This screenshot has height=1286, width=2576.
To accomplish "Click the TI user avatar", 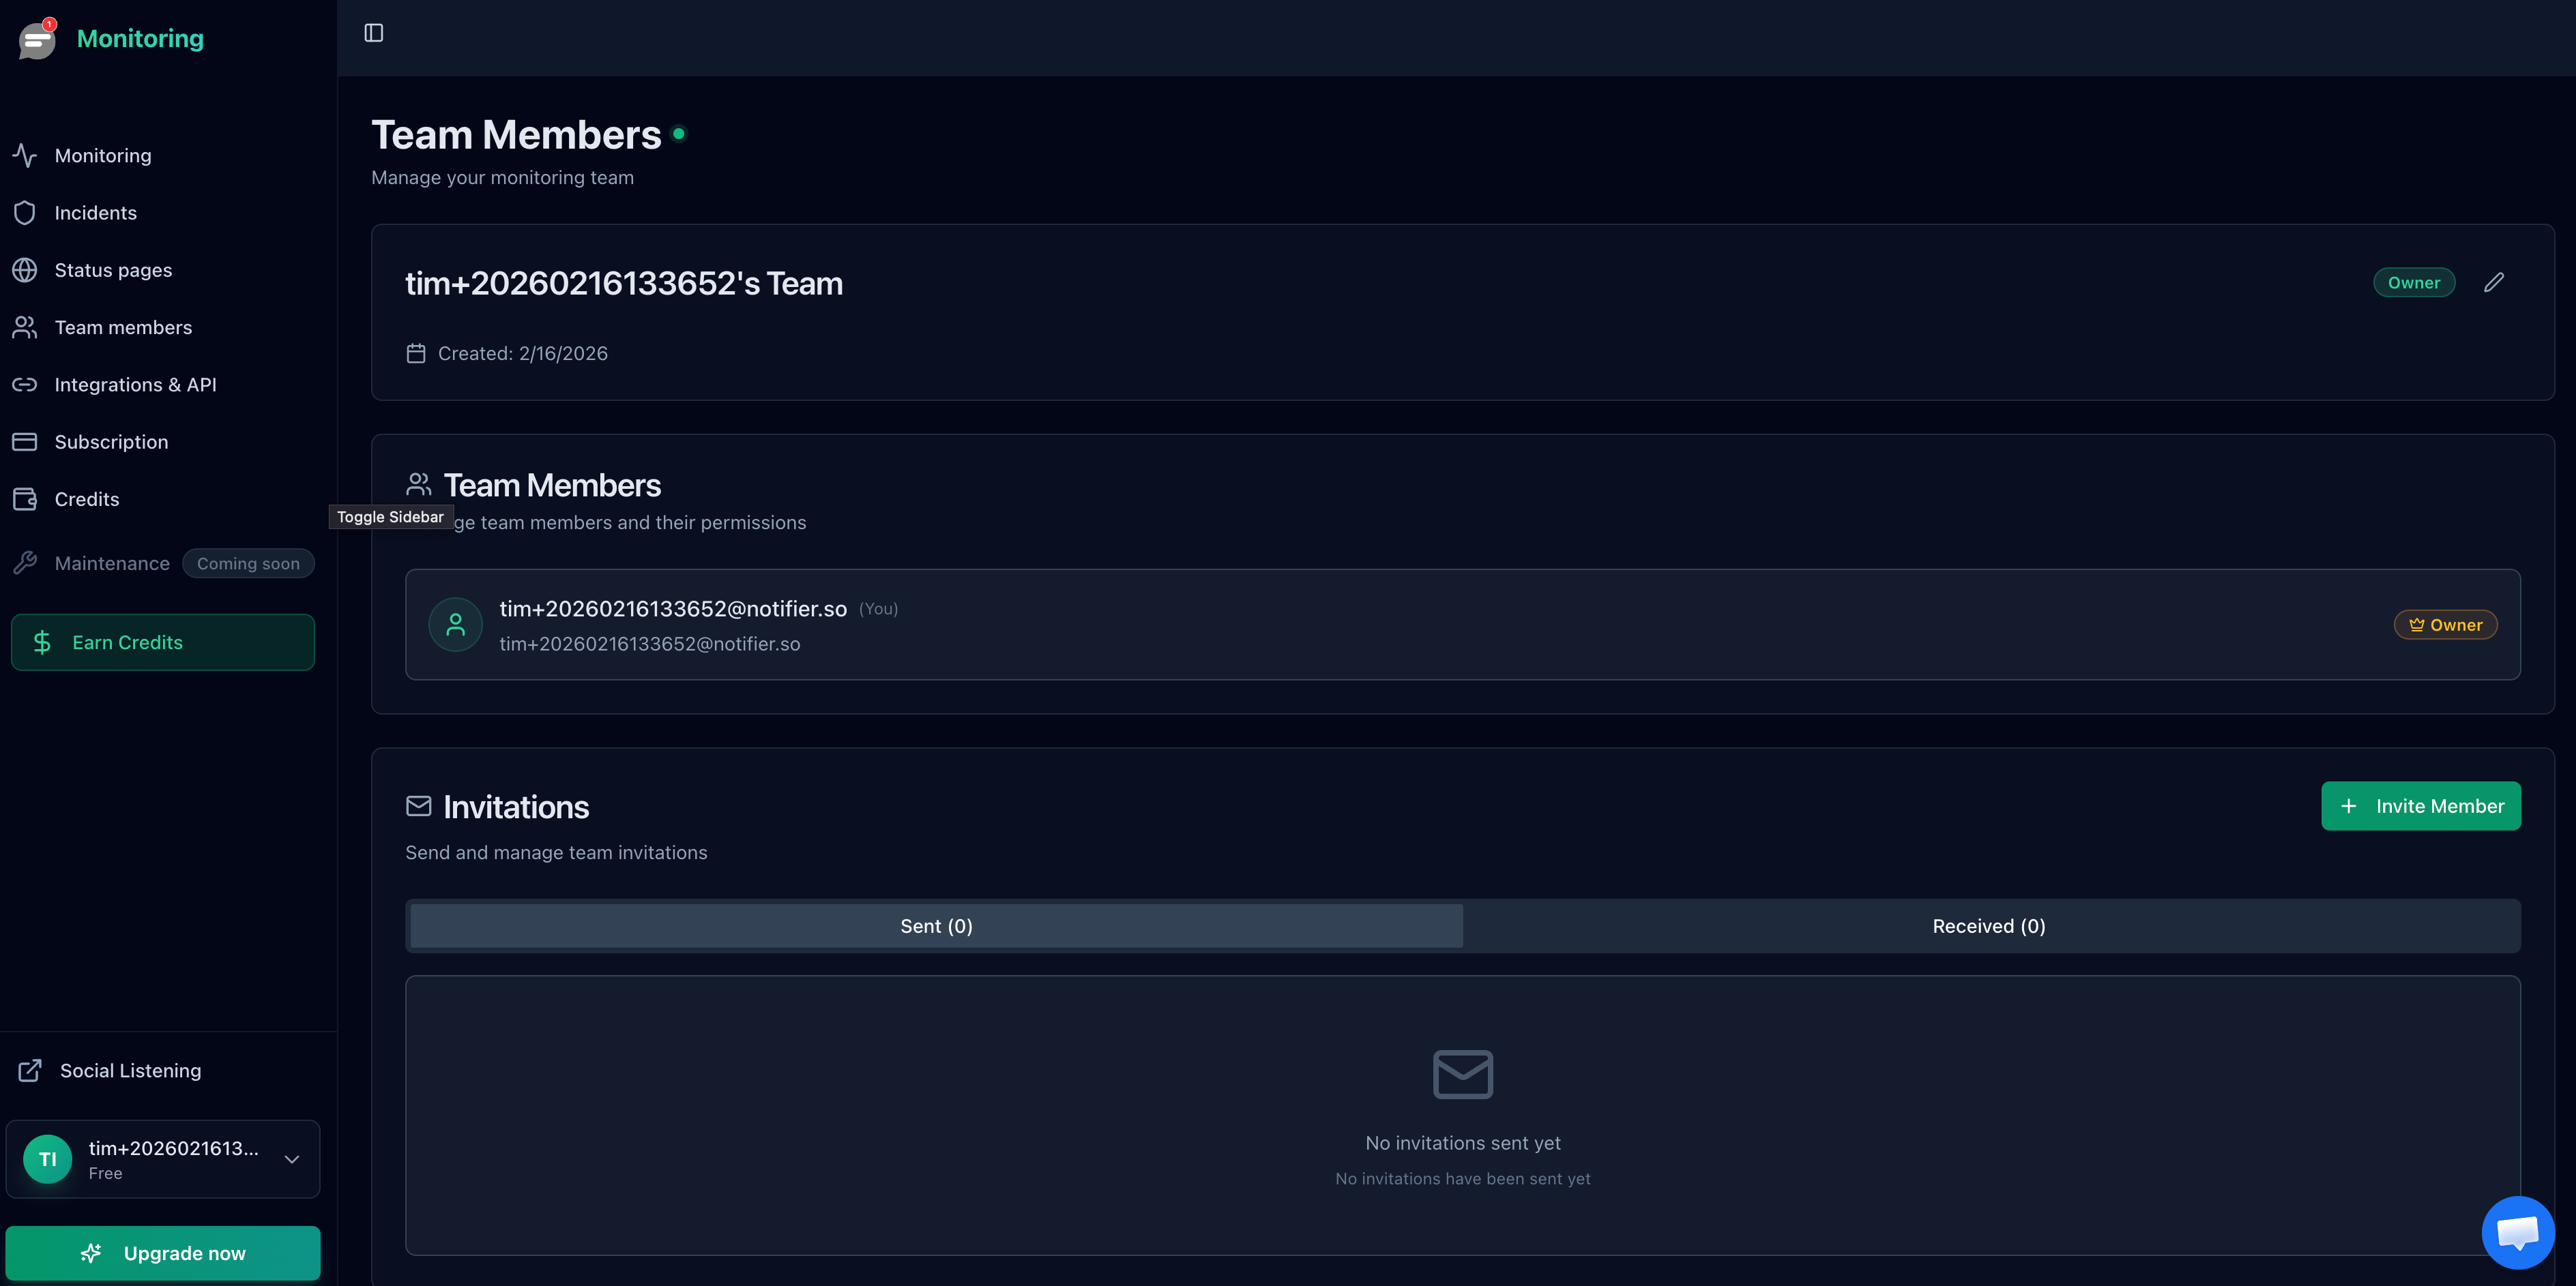I will click(x=48, y=1159).
